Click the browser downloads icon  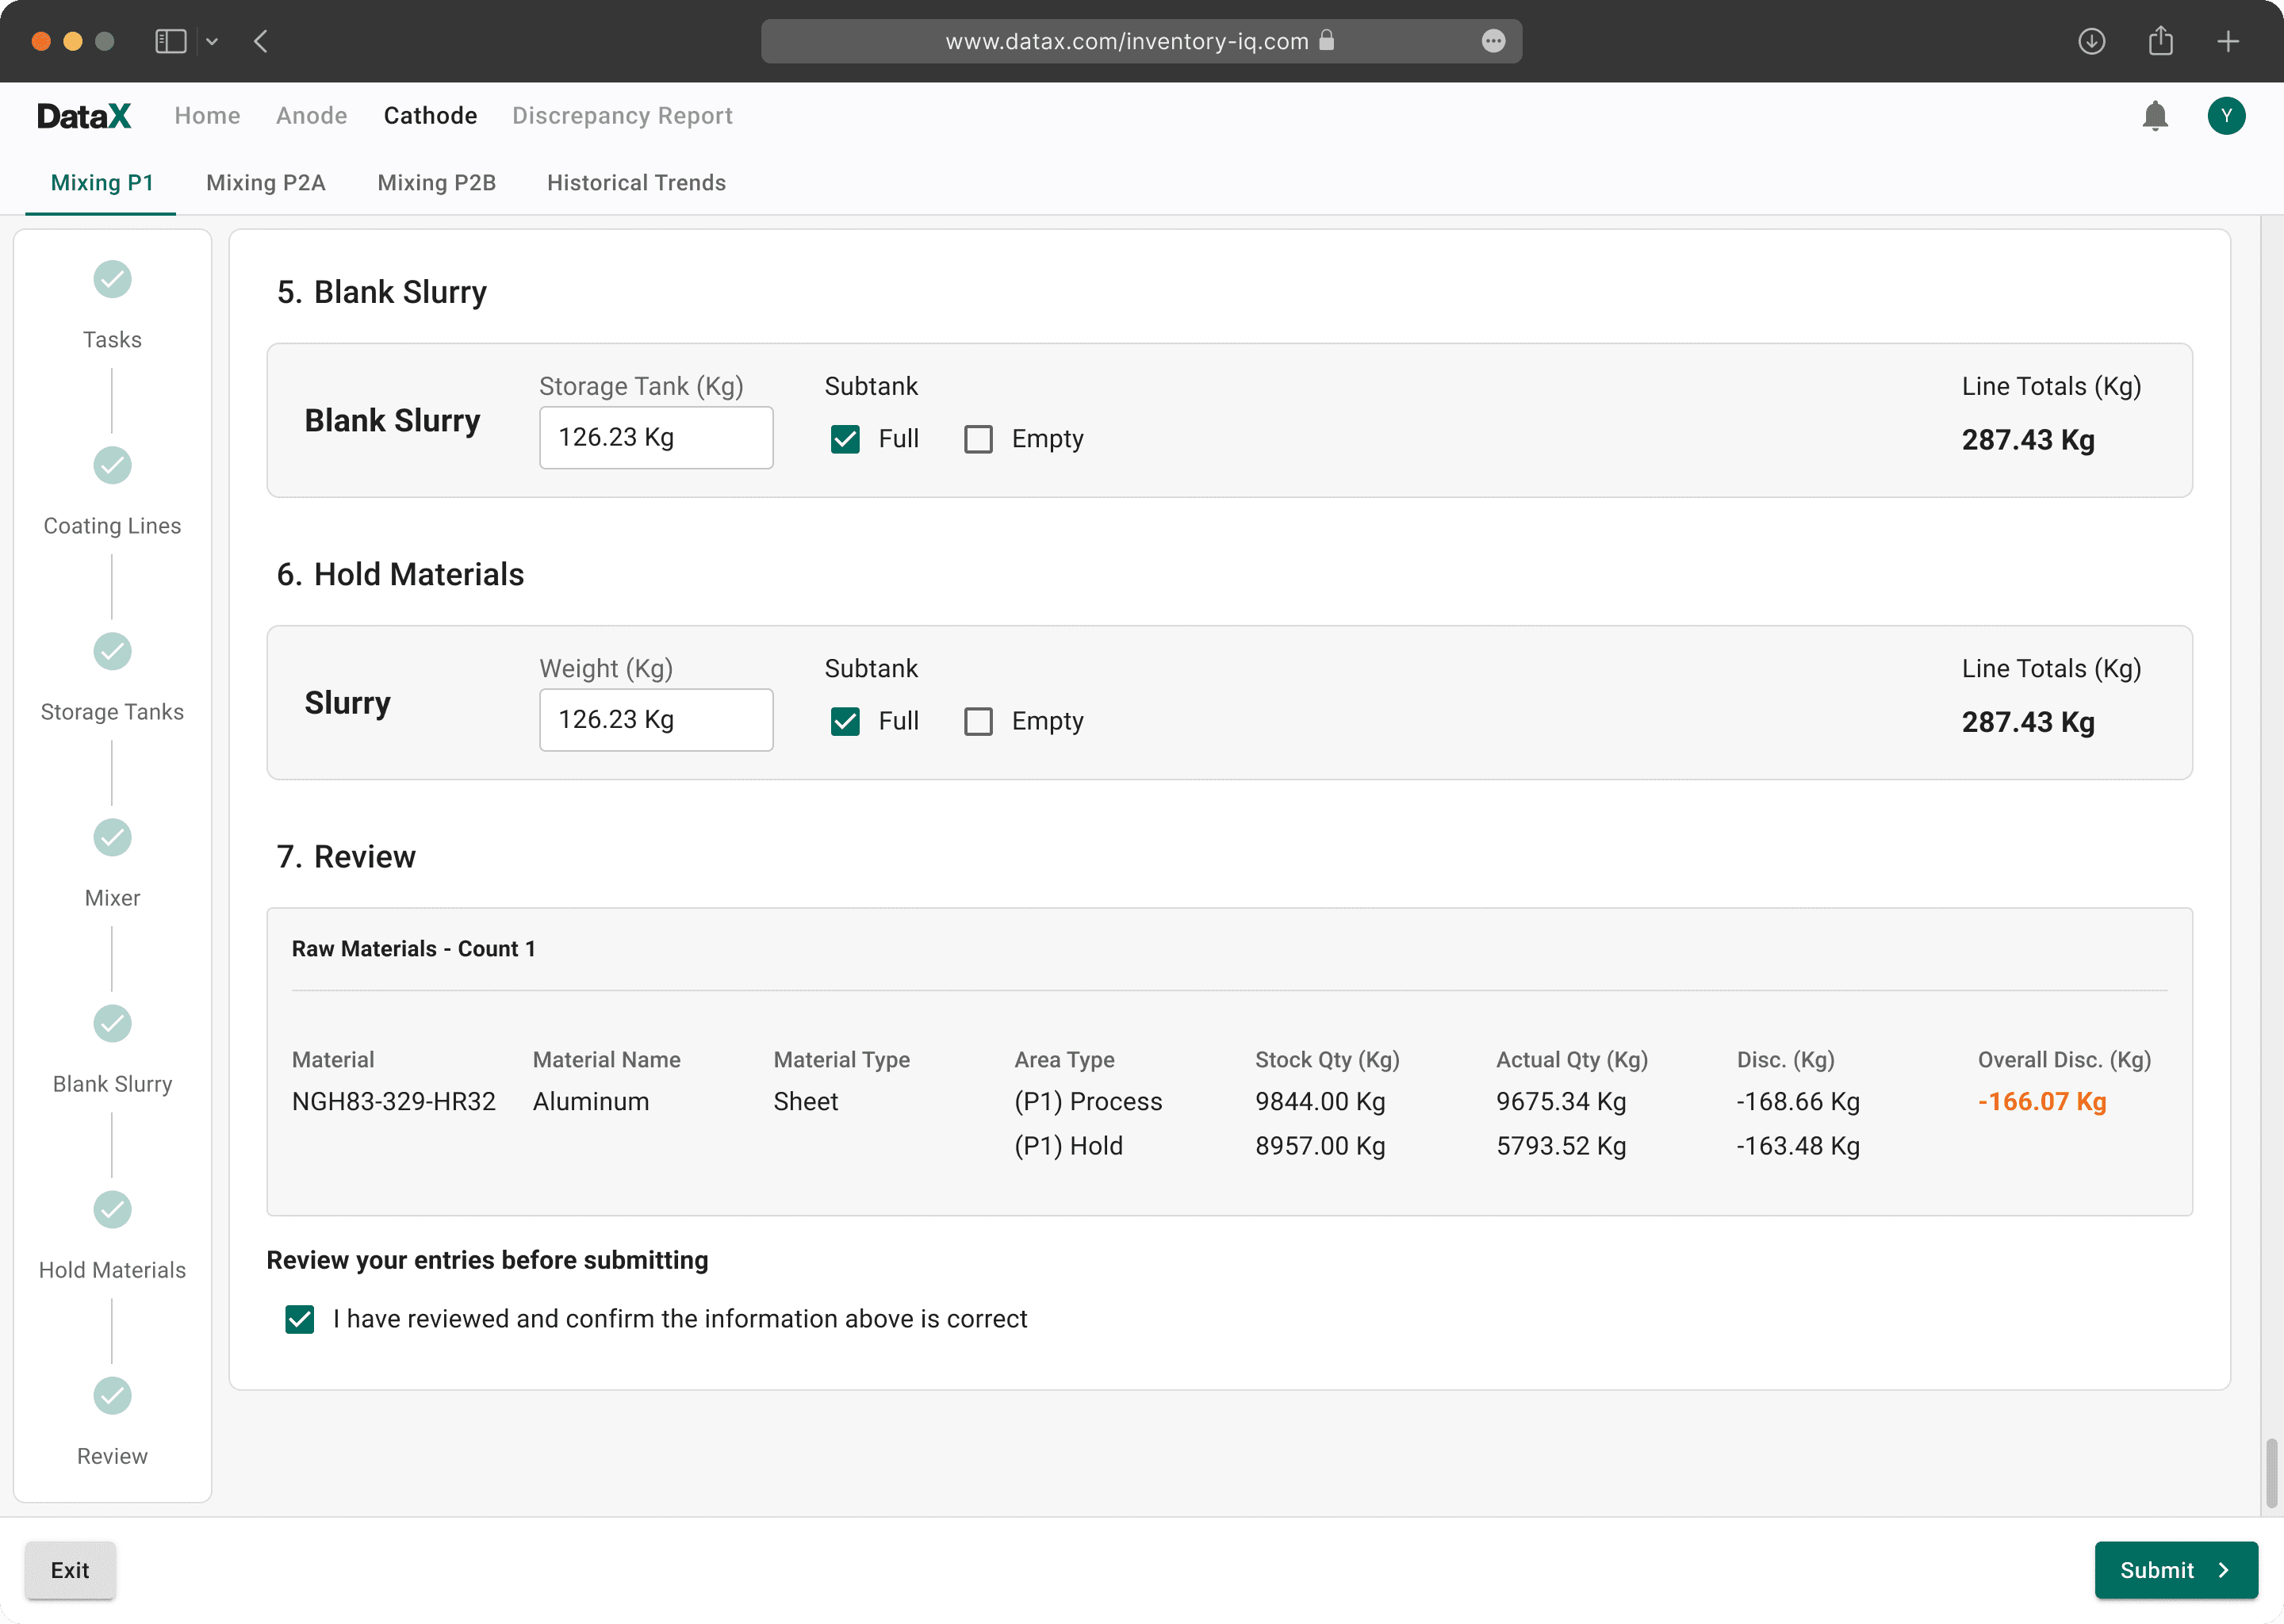[x=2091, y=41]
